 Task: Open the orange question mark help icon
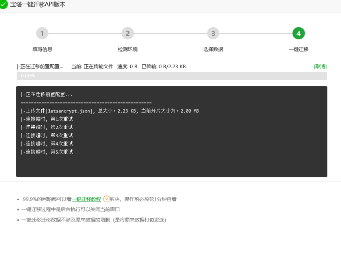click(106, 199)
